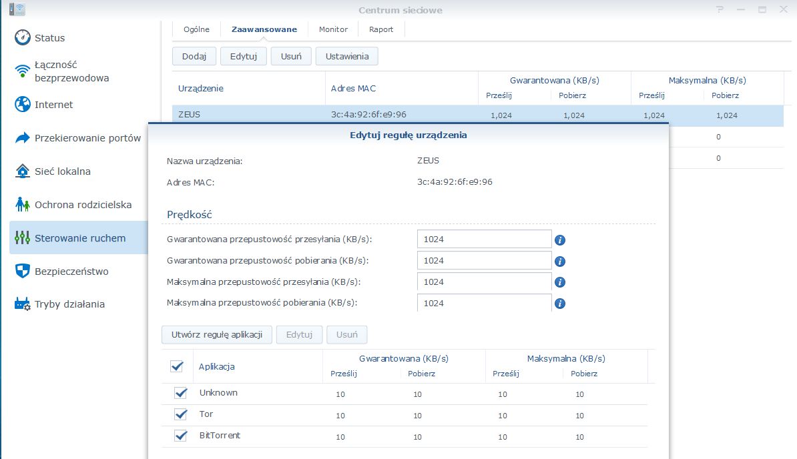Open the Raport tab
The image size is (797, 459).
point(381,29)
